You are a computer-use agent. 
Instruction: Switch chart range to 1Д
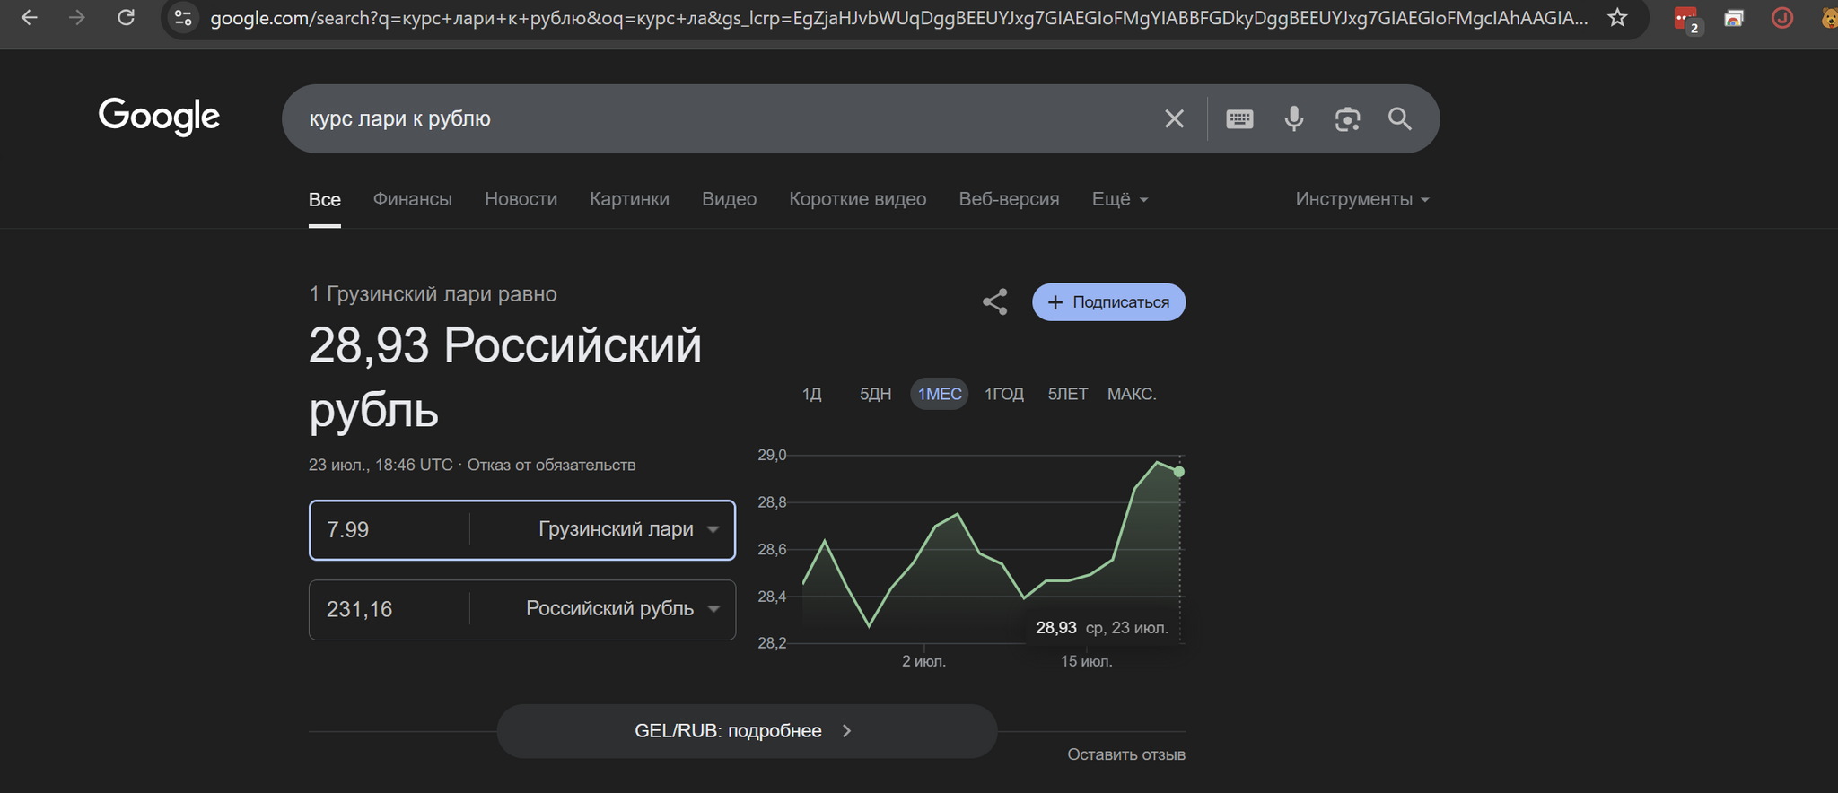pos(811,394)
